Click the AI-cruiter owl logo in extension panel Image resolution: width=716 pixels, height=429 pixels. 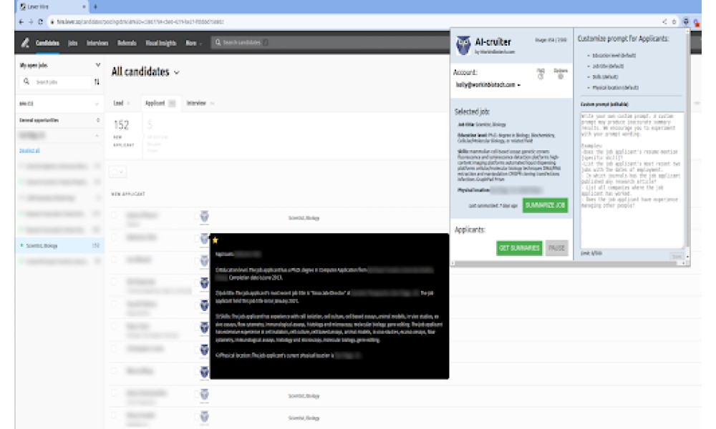pos(463,46)
